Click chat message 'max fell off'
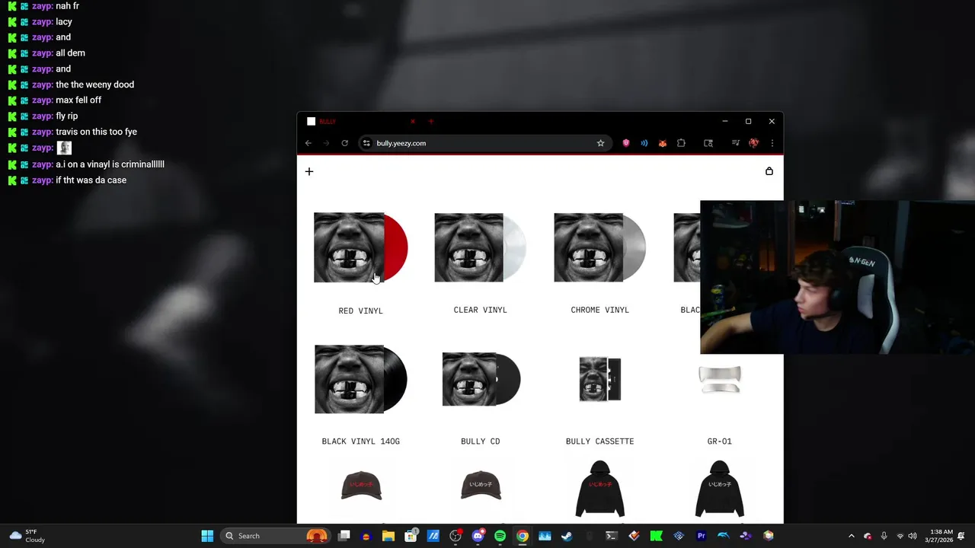 click(x=78, y=100)
